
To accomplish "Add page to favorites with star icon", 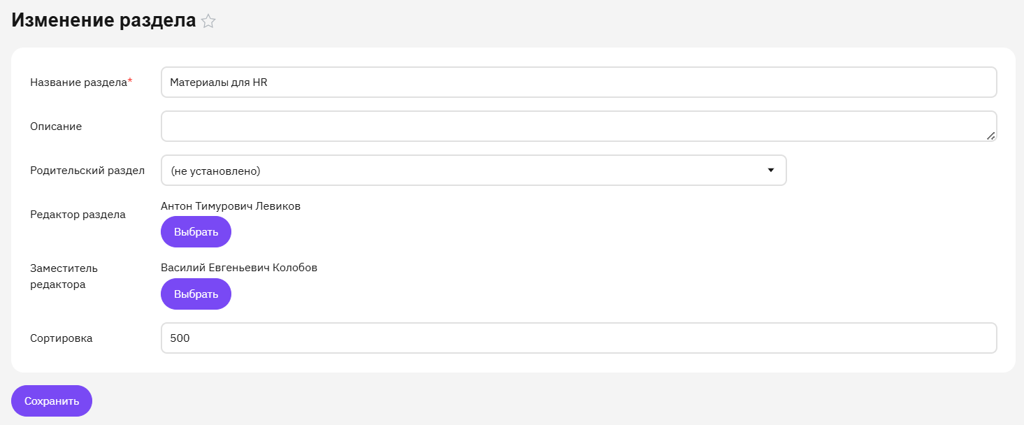I will pyautogui.click(x=208, y=22).
